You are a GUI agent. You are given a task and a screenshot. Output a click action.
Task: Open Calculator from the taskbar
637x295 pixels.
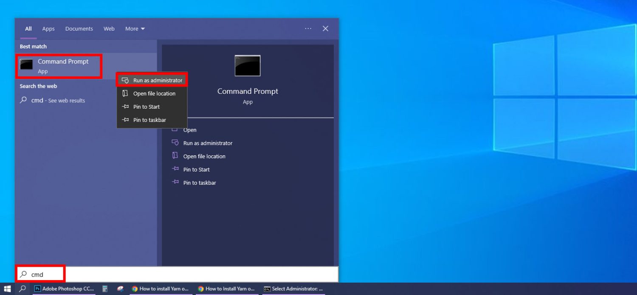104,289
